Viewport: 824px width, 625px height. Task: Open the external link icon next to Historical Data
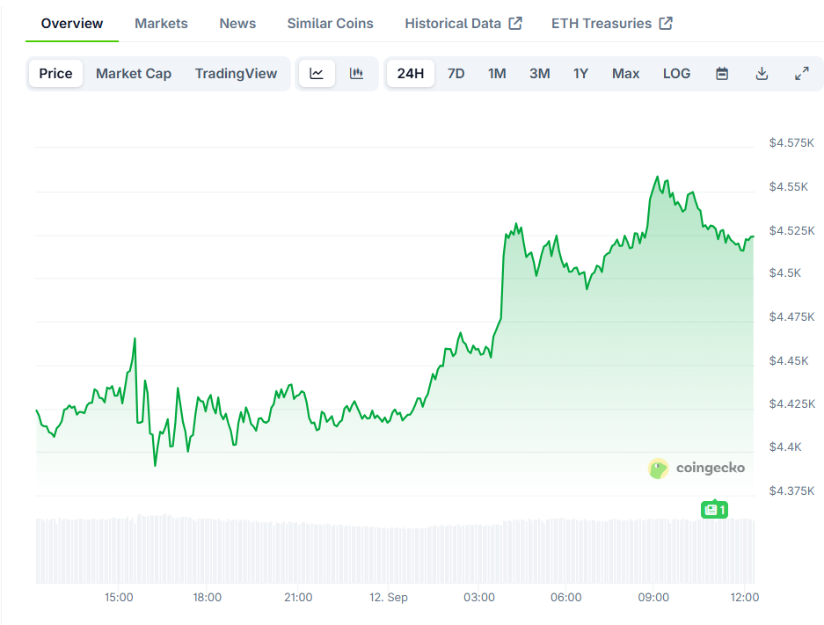pyautogui.click(x=517, y=22)
